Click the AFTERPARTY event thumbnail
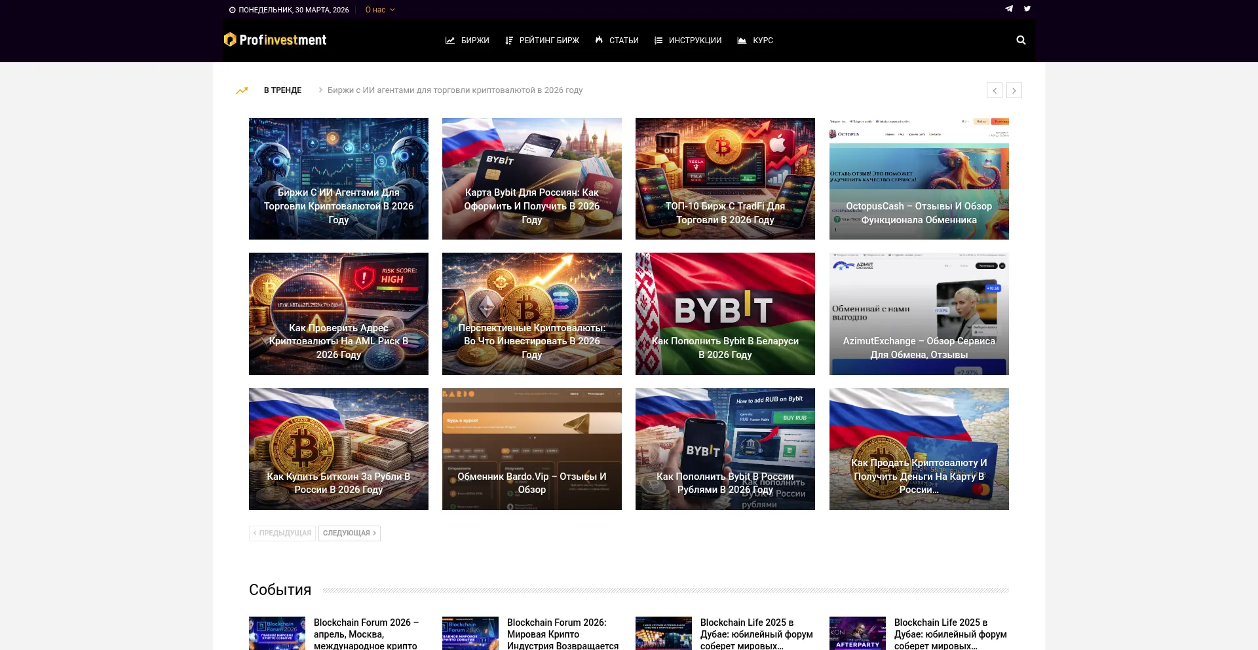 (858, 633)
